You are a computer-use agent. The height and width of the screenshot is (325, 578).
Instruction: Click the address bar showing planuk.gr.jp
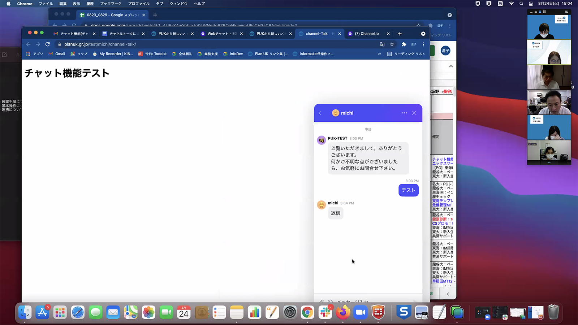[217, 44]
